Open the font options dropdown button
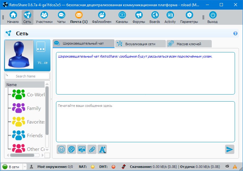This screenshot has height=171, width=243. click(x=102, y=149)
